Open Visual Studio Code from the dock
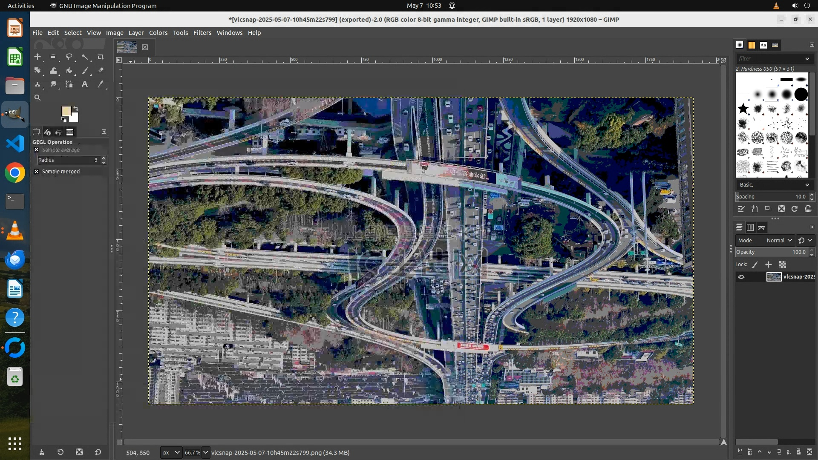The image size is (818, 460). coord(15,144)
